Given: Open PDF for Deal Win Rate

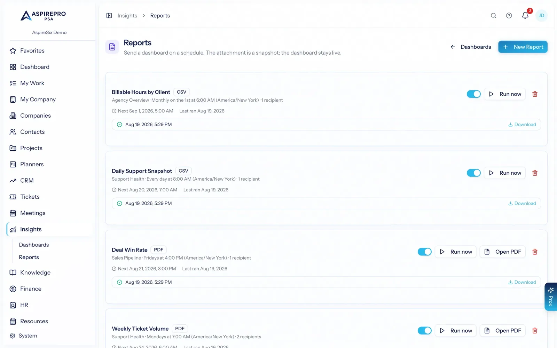Looking at the screenshot, I should point(503,252).
